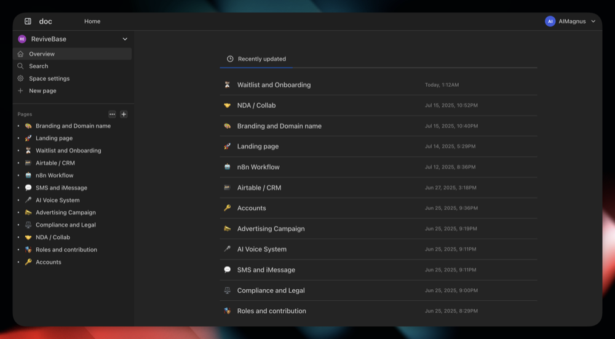Open the AIMagnus account dropdown arrow

tap(593, 22)
